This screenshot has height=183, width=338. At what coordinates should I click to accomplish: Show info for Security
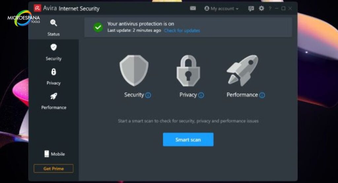point(148,95)
